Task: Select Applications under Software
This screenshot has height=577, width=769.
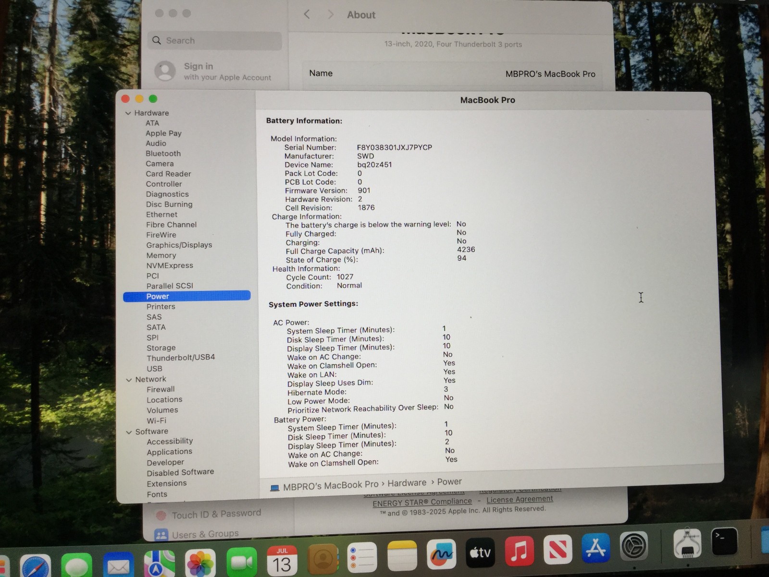Action: point(170,452)
